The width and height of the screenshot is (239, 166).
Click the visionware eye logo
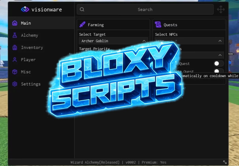[25, 9]
